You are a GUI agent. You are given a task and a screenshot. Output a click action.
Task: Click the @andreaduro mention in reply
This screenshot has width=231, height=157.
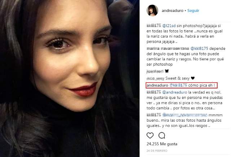[x=175, y=92]
